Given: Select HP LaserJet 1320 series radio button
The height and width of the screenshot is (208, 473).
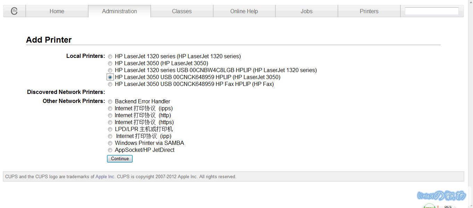Looking at the screenshot, I should click(110, 57).
